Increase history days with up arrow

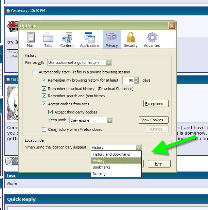136,78
